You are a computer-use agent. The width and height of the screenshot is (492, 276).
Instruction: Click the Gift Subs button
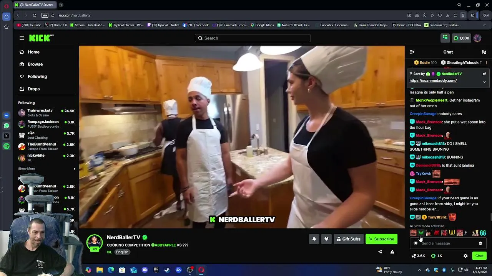[348, 239]
